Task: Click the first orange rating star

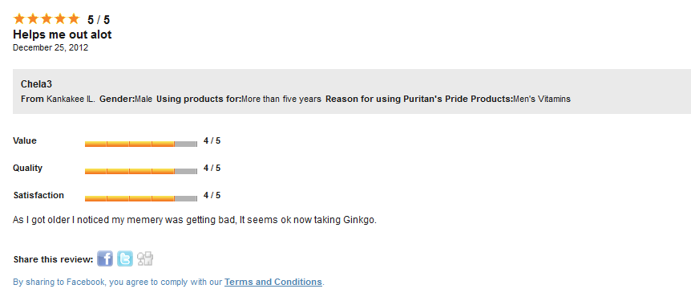Action: 19,19
